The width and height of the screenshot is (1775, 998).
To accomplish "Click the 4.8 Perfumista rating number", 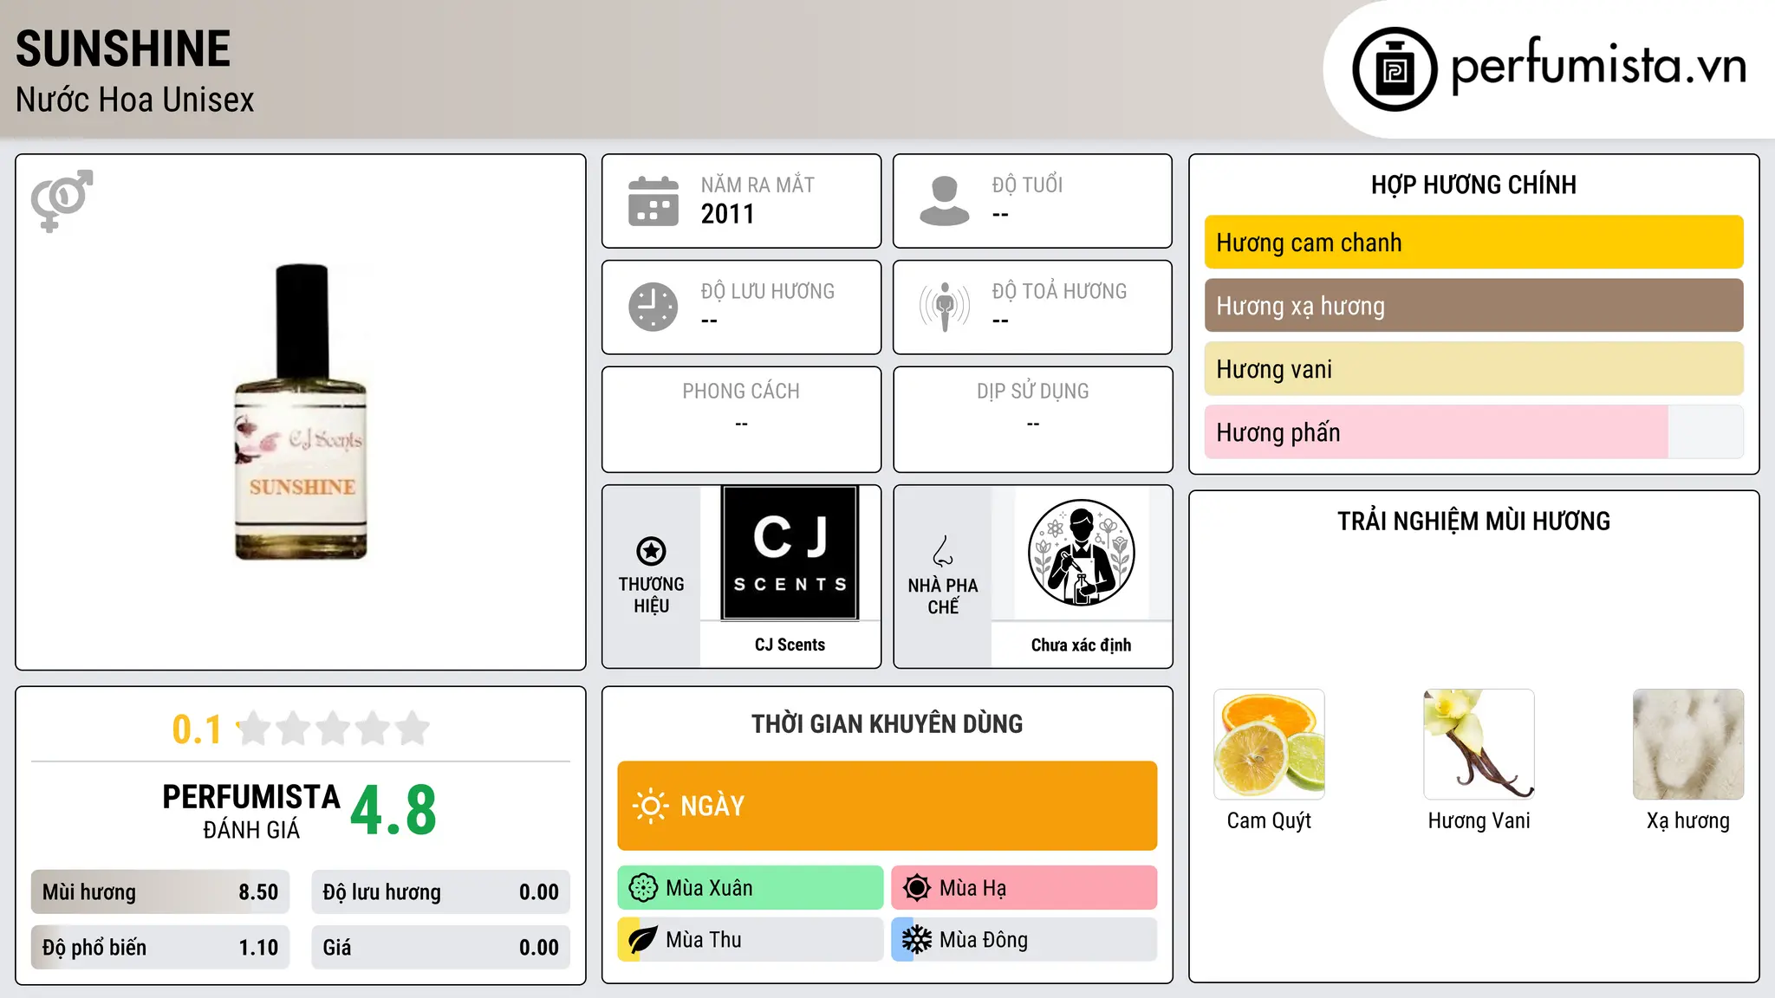I will [x=393, y=811].
